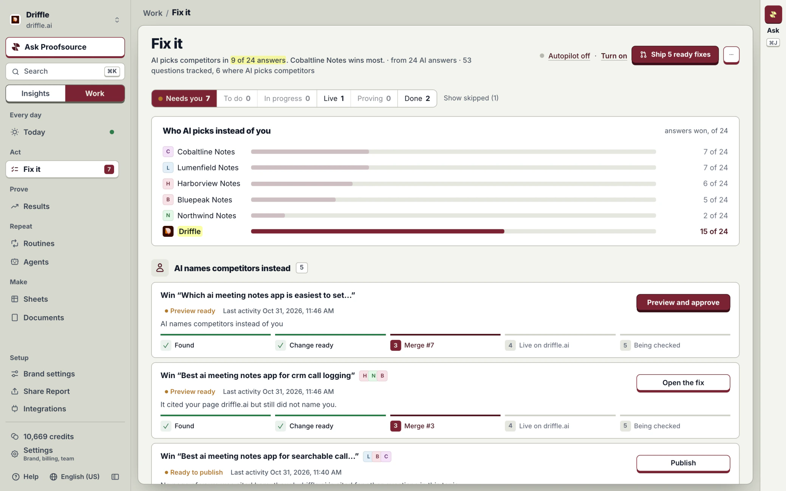Click the Work breadcrumb

[x=153, y=13]
